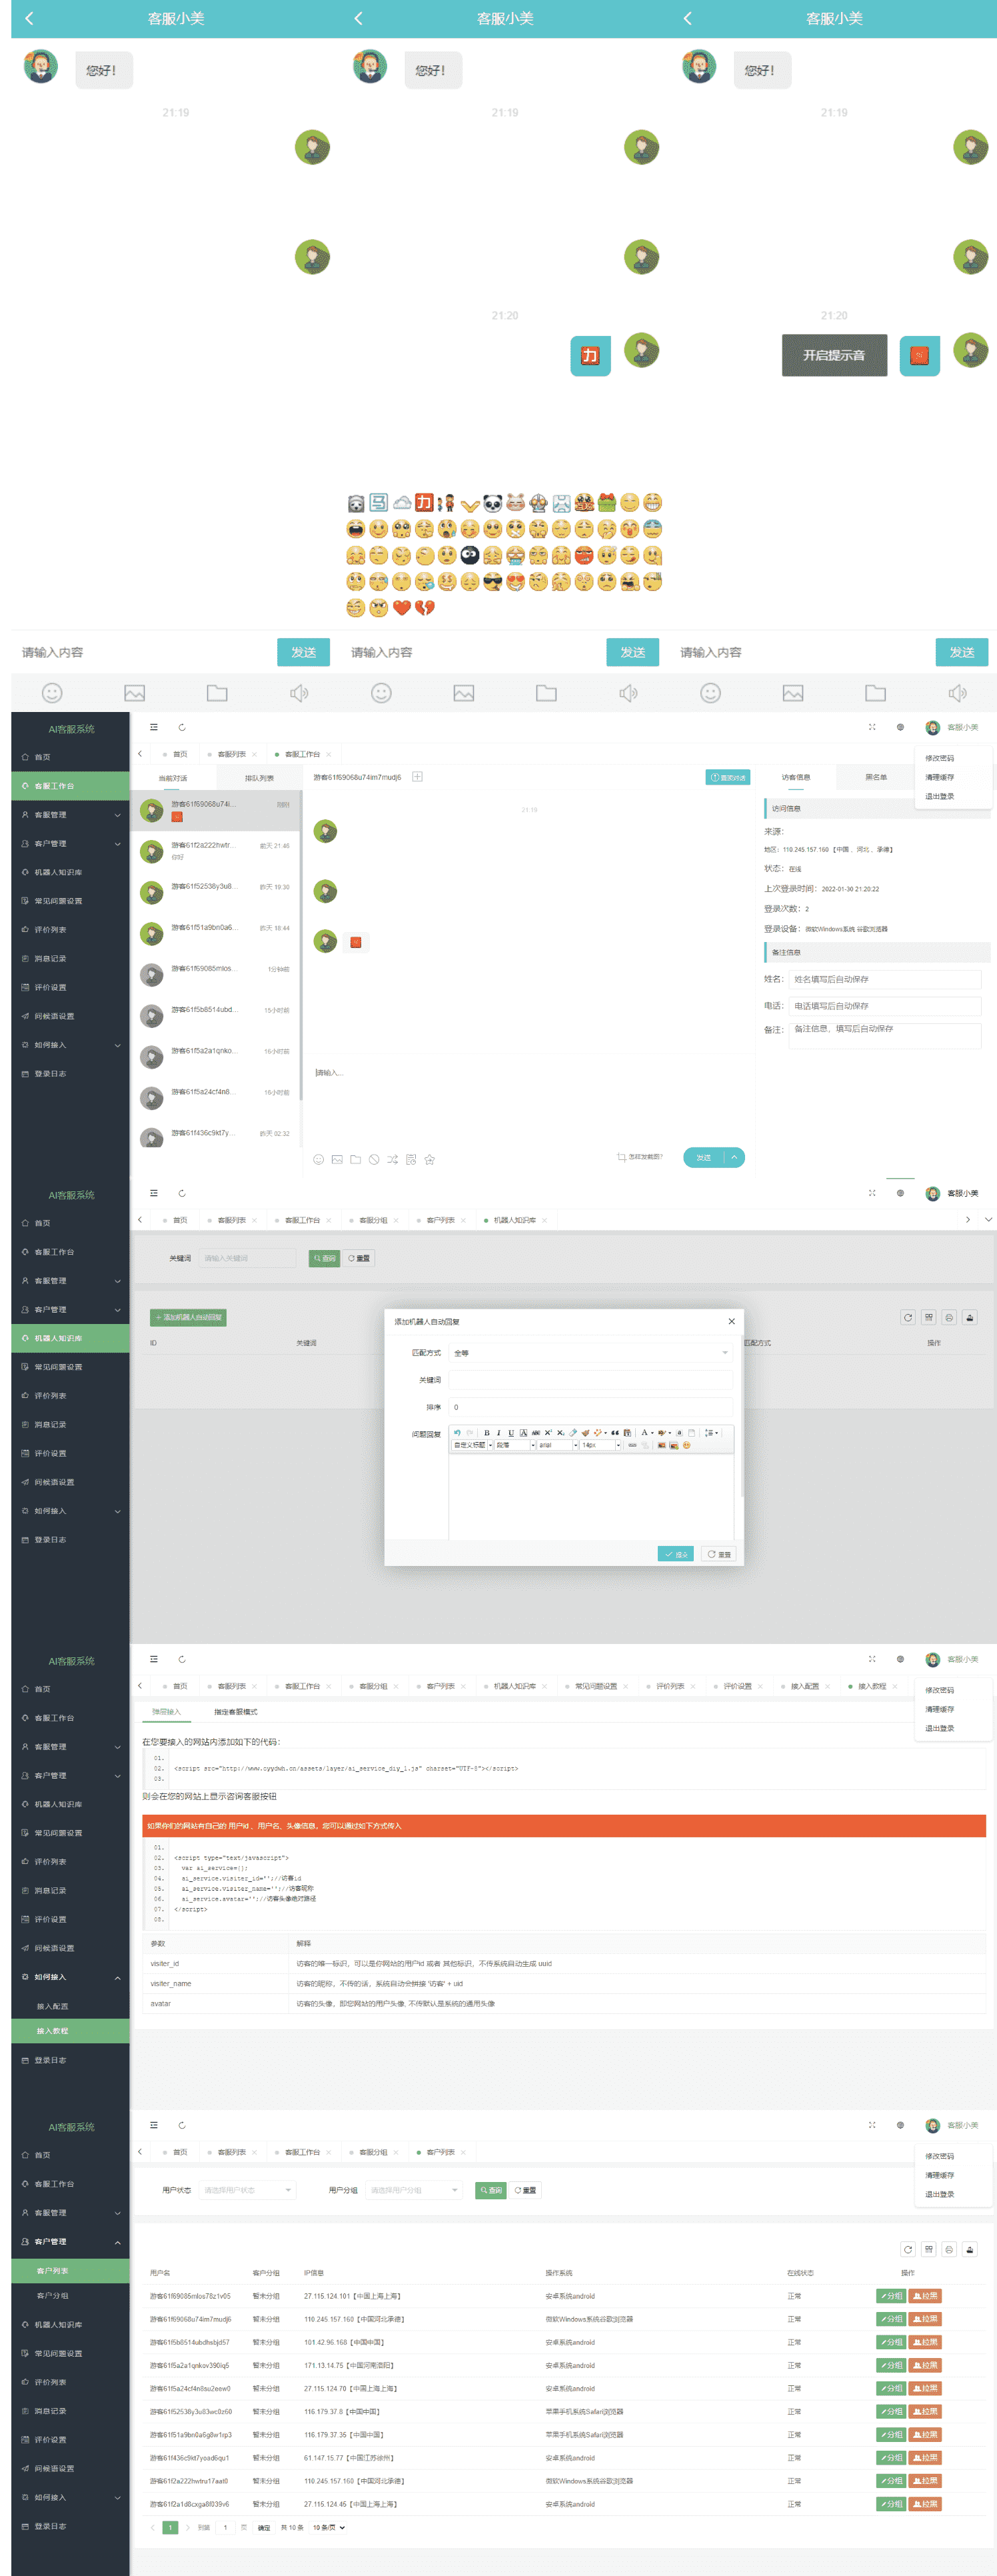
Task: Click the 姓名 remark input field
Action: click(885, 979)
